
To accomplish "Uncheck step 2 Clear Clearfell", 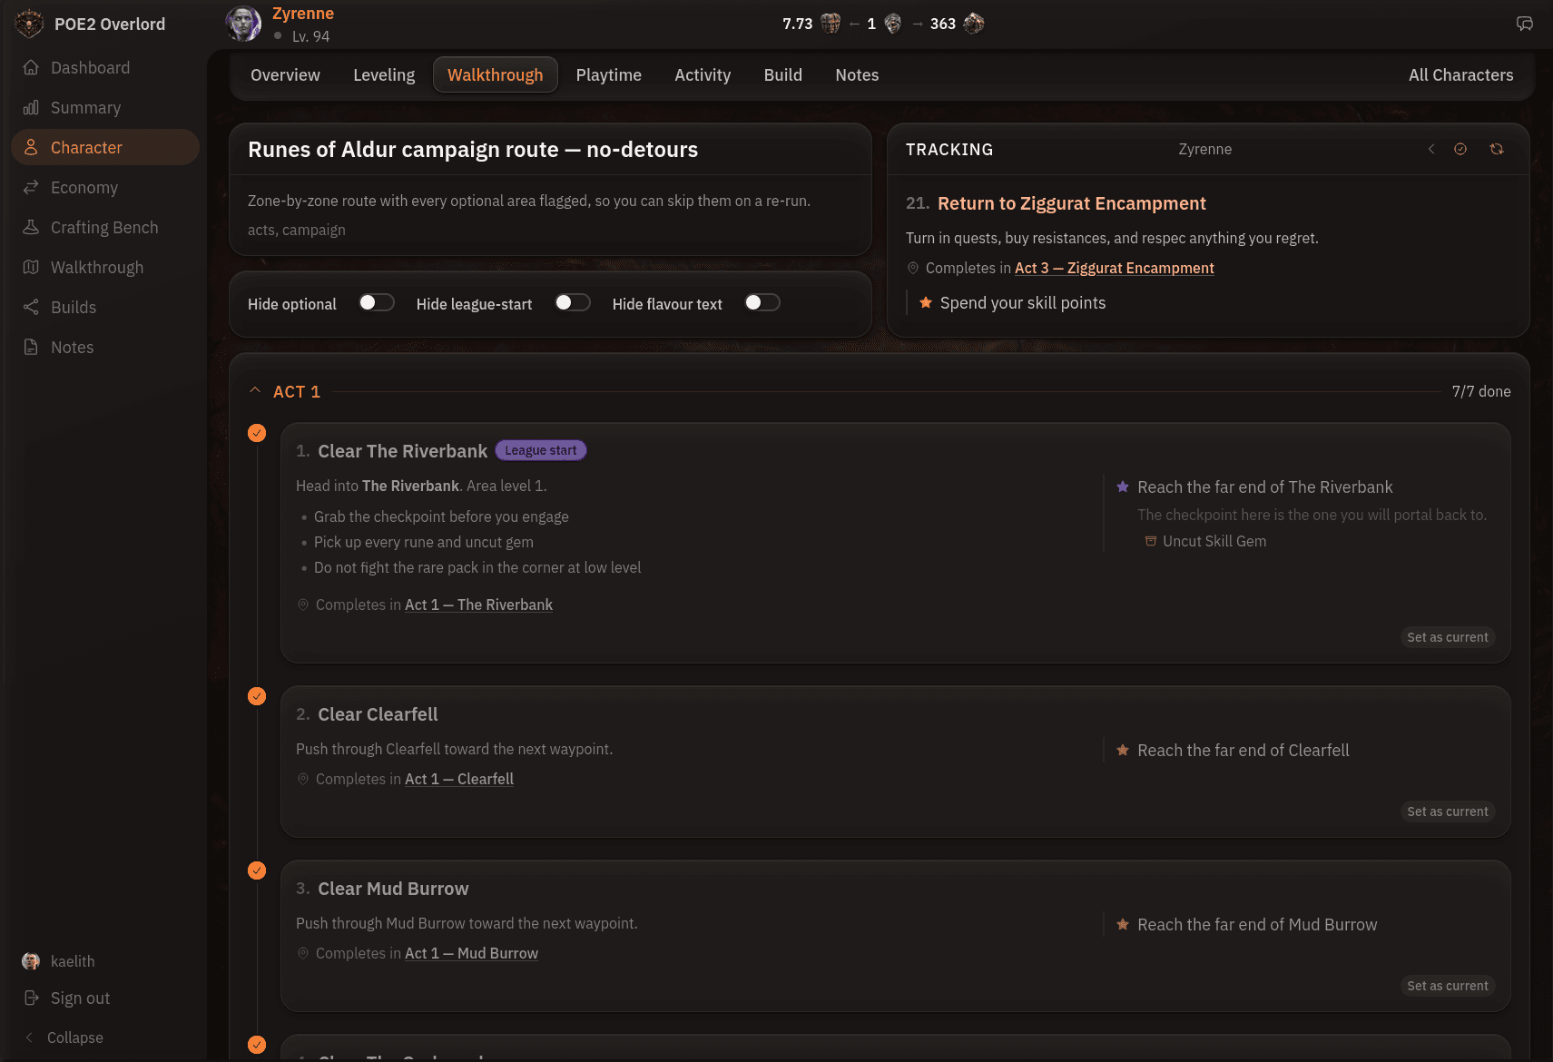I will click(257, 696).
